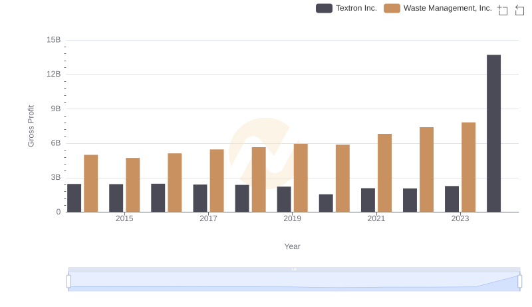This screenshot has height=307, width=532.
Task: Toggle Waste Management, Inc. legend entry
Action: [x=438, y=8]
